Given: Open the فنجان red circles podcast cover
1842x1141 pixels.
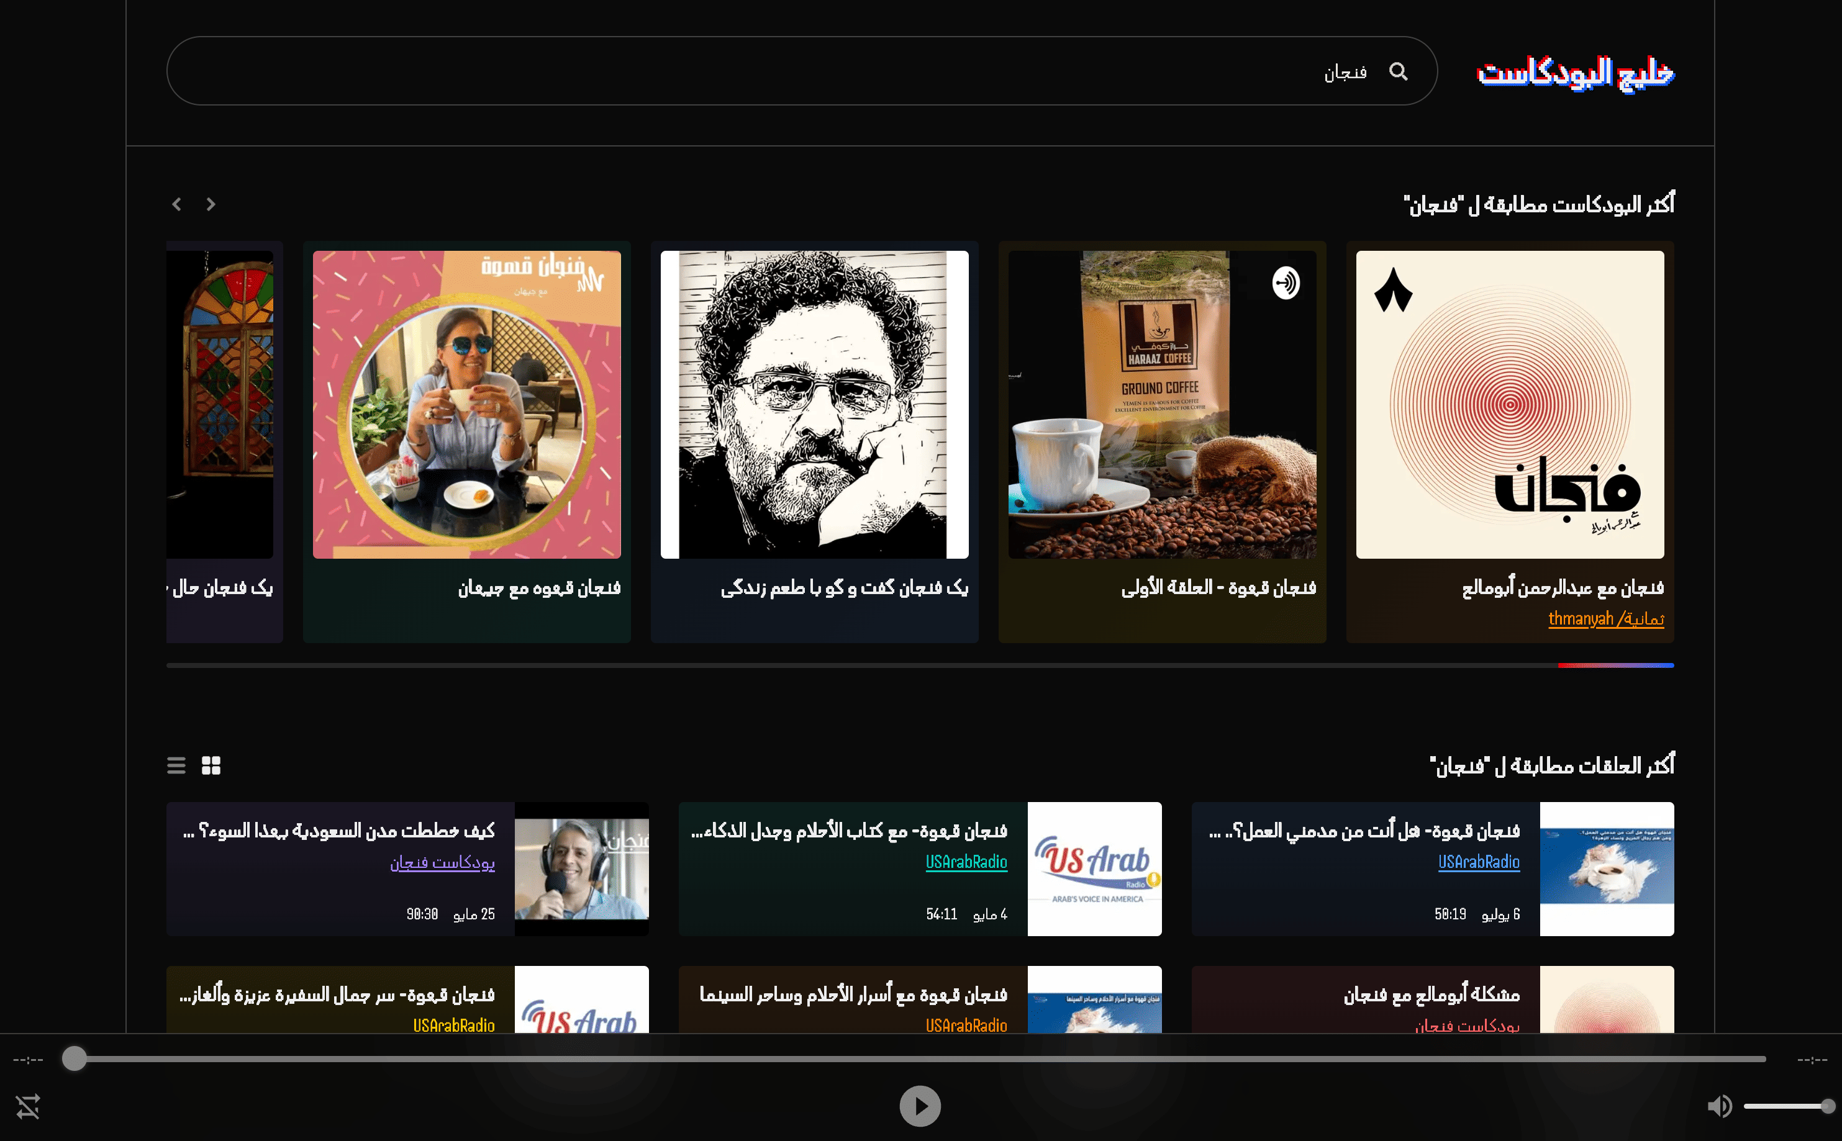Looking at the screenshot, I should tap(1510, 405).
